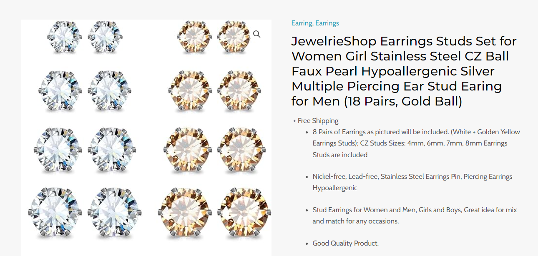Click the "+ Free Shipping" text
This screenshot has width=538, height=256.
point(316,121)
